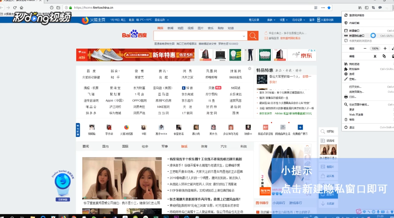Open the 小说排行 ranking tab
The image size is (394, 218).
278,203
